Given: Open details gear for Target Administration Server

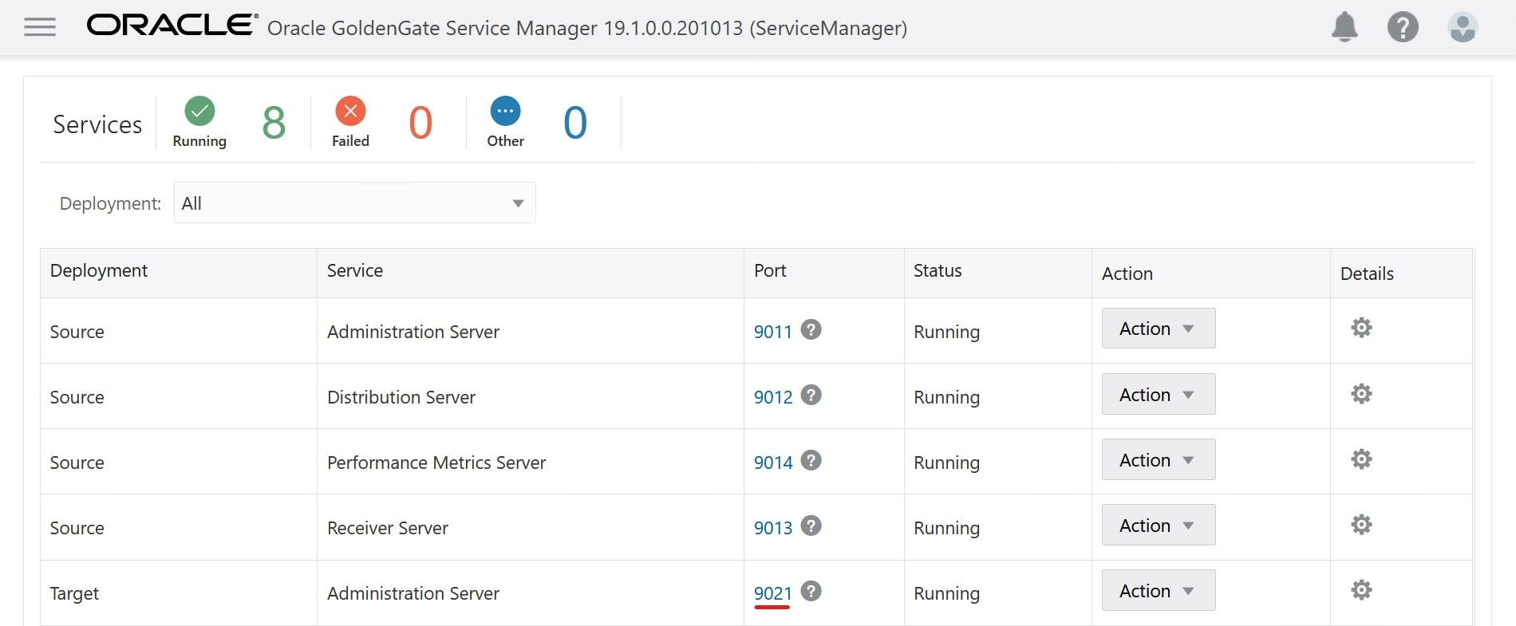Looking at the screenshot, I should point(1361,590).
